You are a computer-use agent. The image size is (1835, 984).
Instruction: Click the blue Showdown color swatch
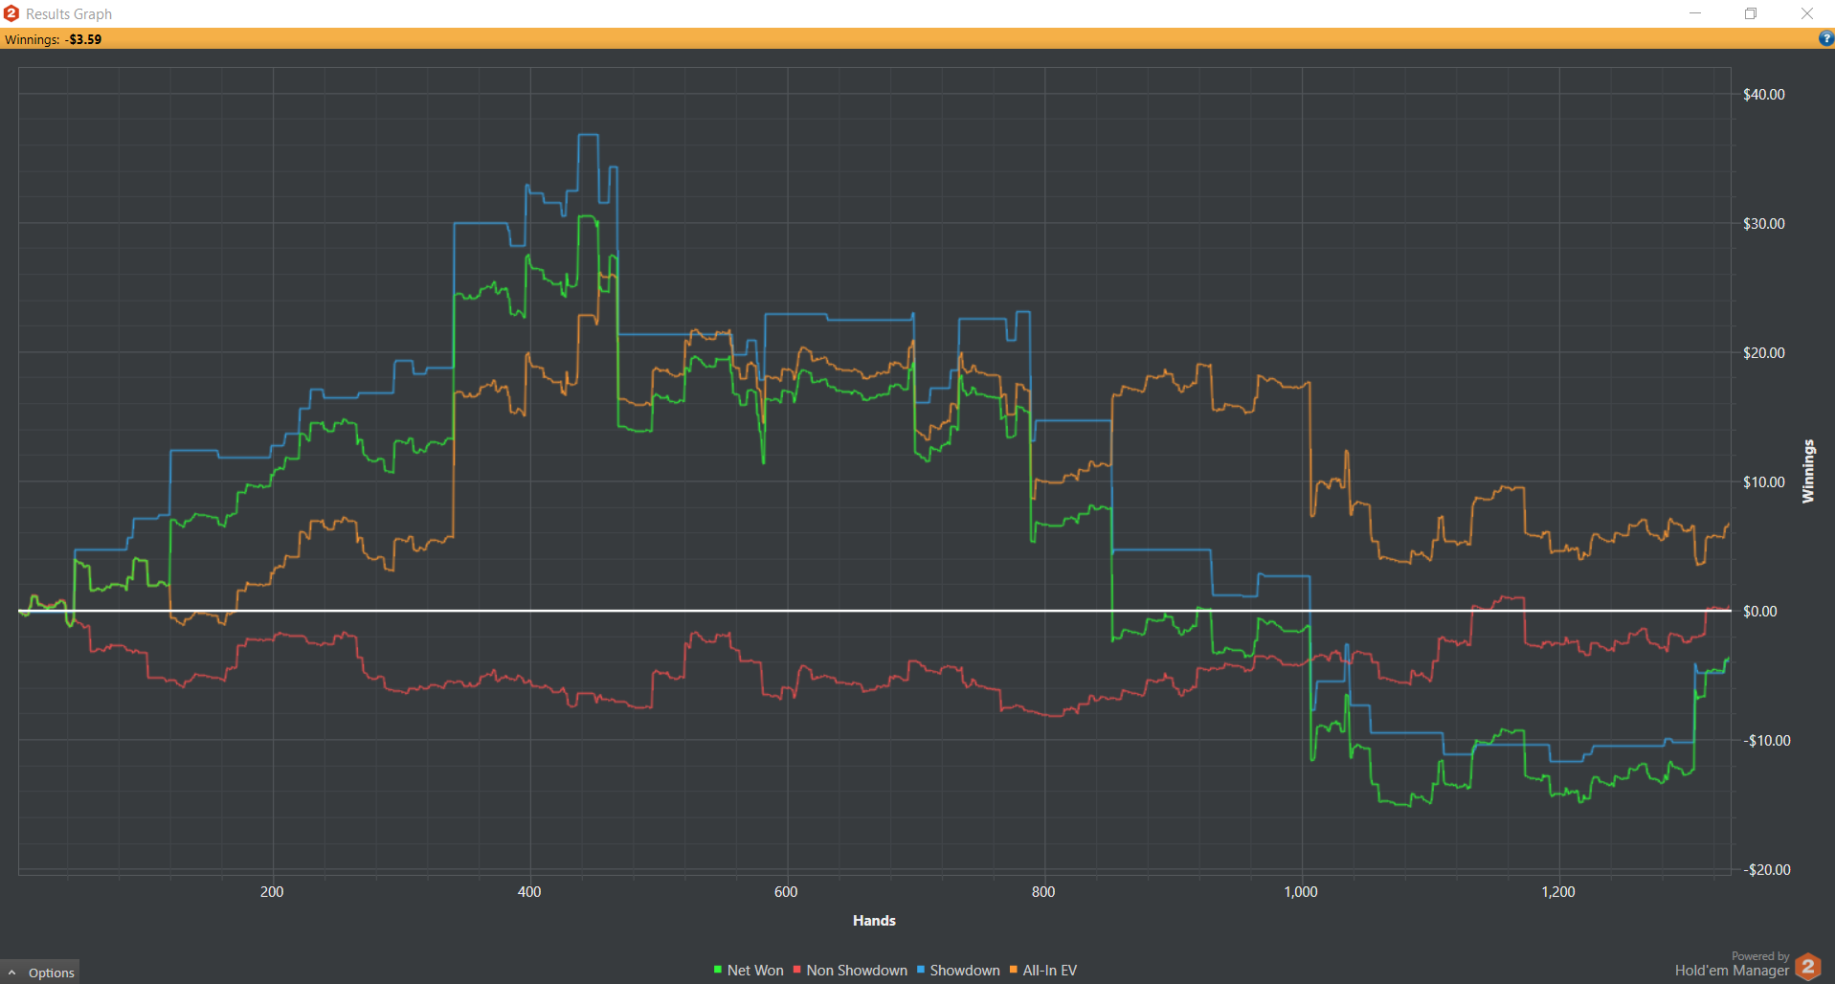921,970
